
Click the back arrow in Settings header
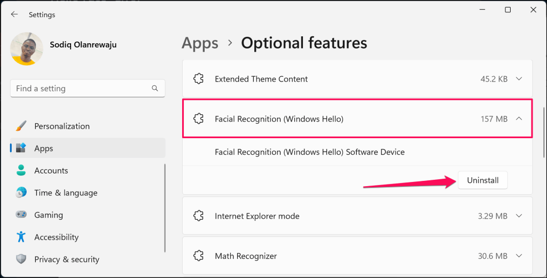[x=14, y=14]
